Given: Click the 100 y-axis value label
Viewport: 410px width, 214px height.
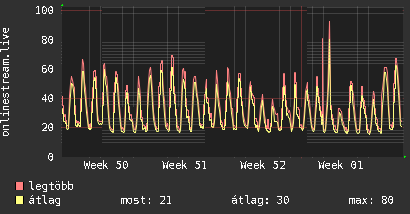Looking at the screenshot, I should click(44, 10).
